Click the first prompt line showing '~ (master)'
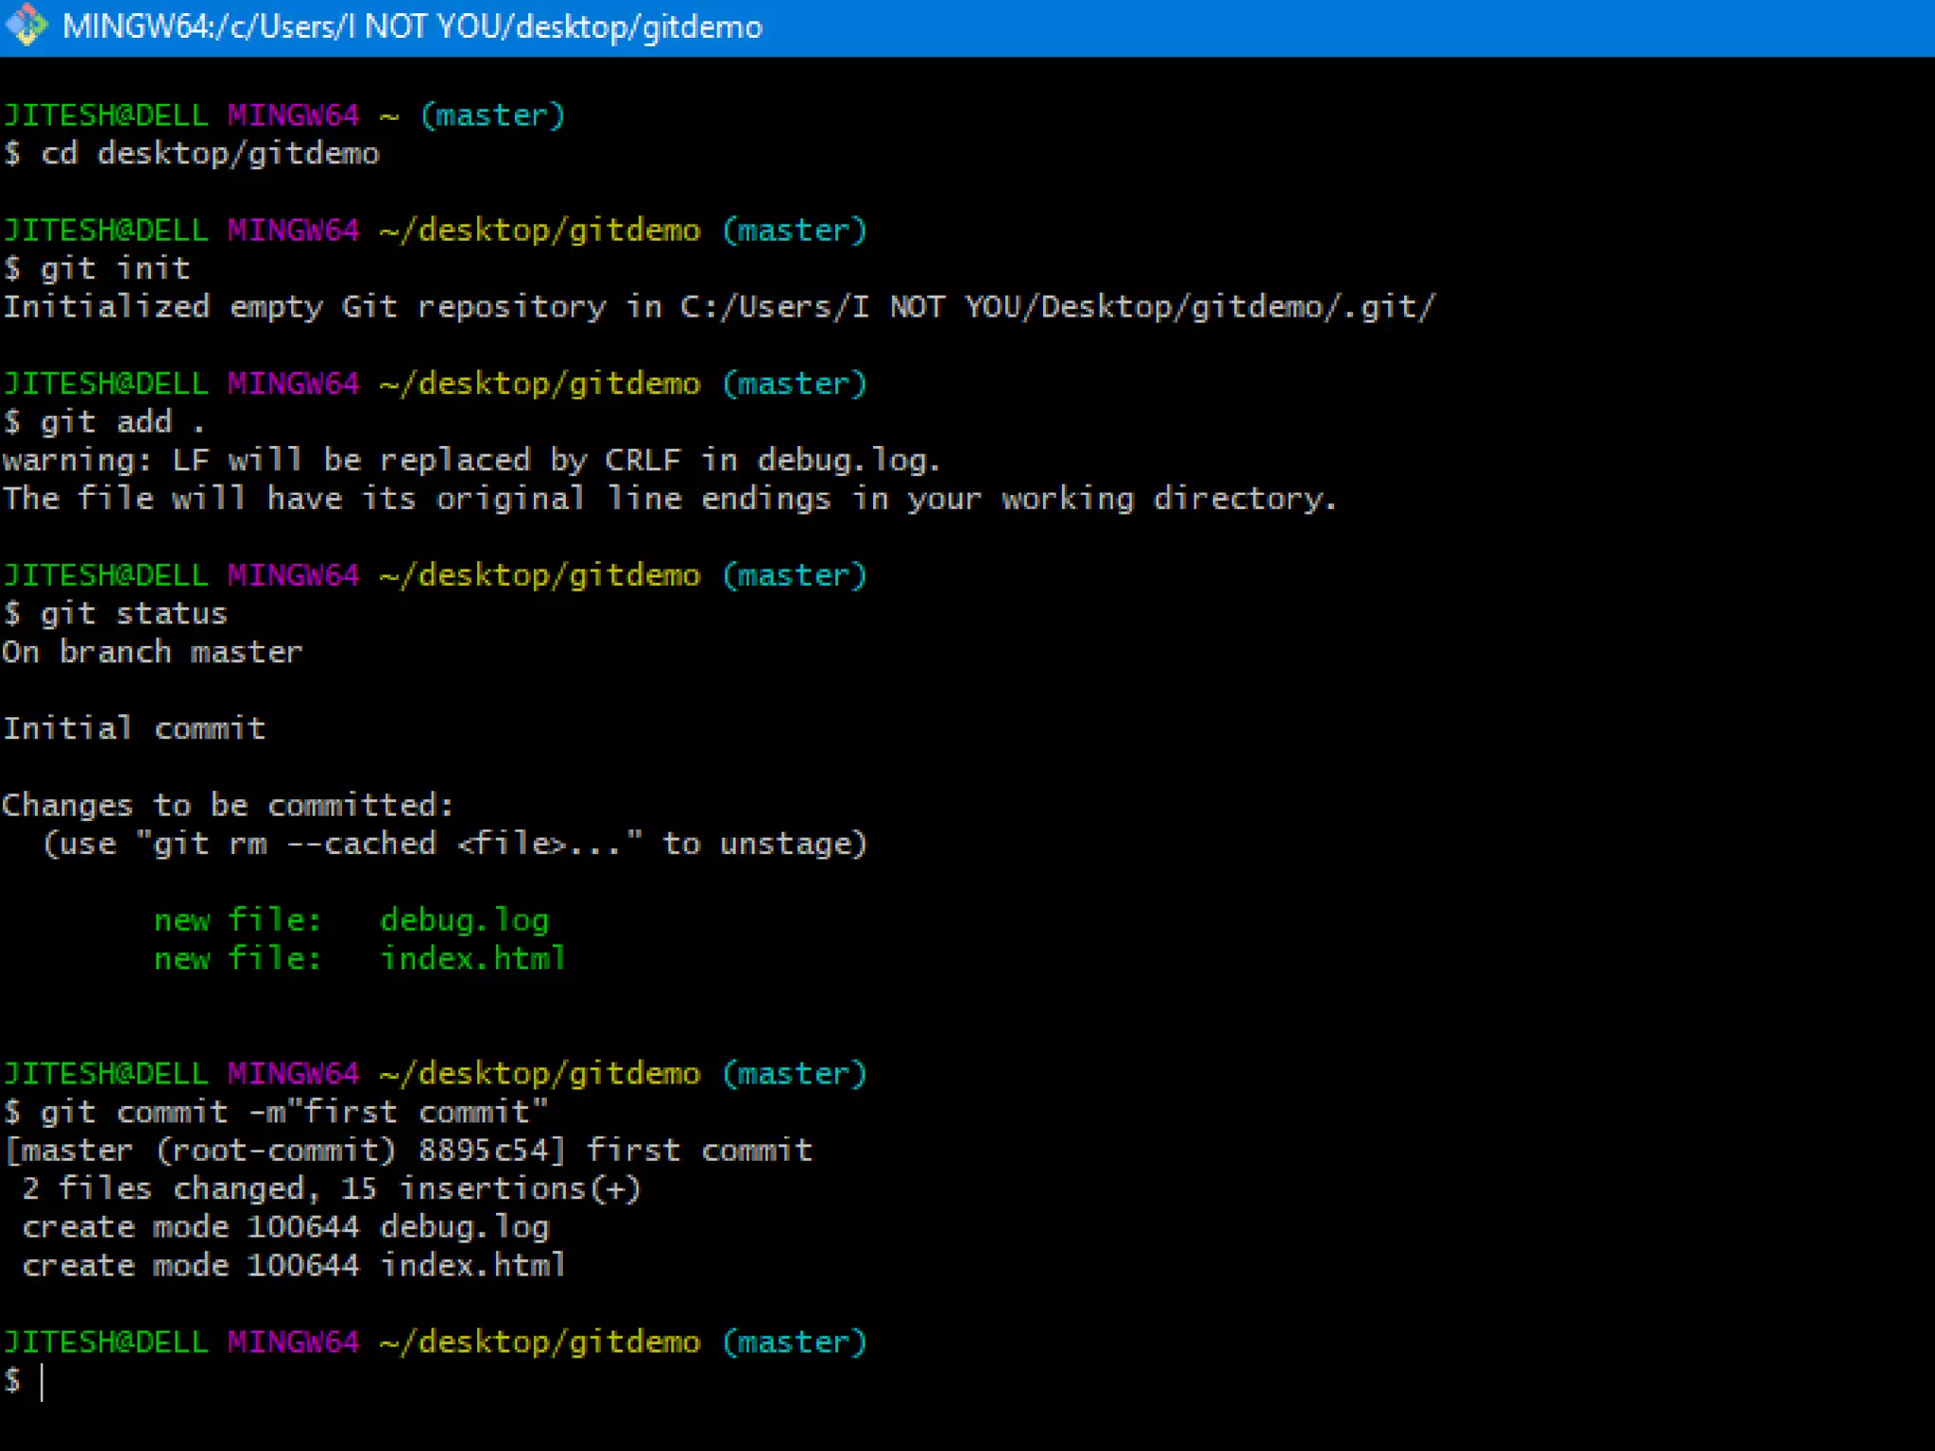 coord(283,115)
